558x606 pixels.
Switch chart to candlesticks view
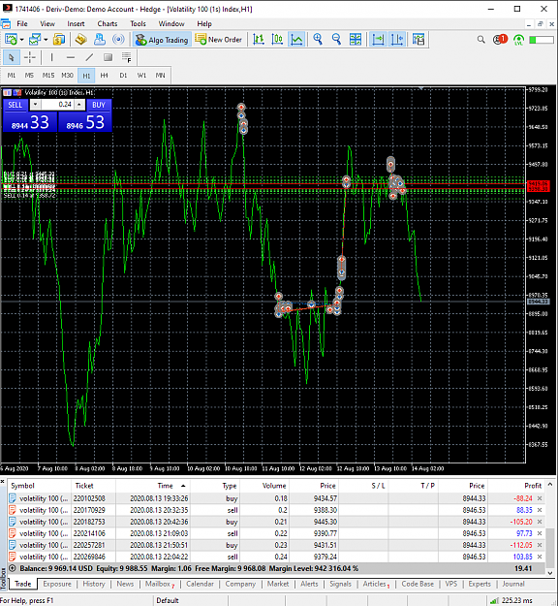pyautogui.click(x=277, y=40)
